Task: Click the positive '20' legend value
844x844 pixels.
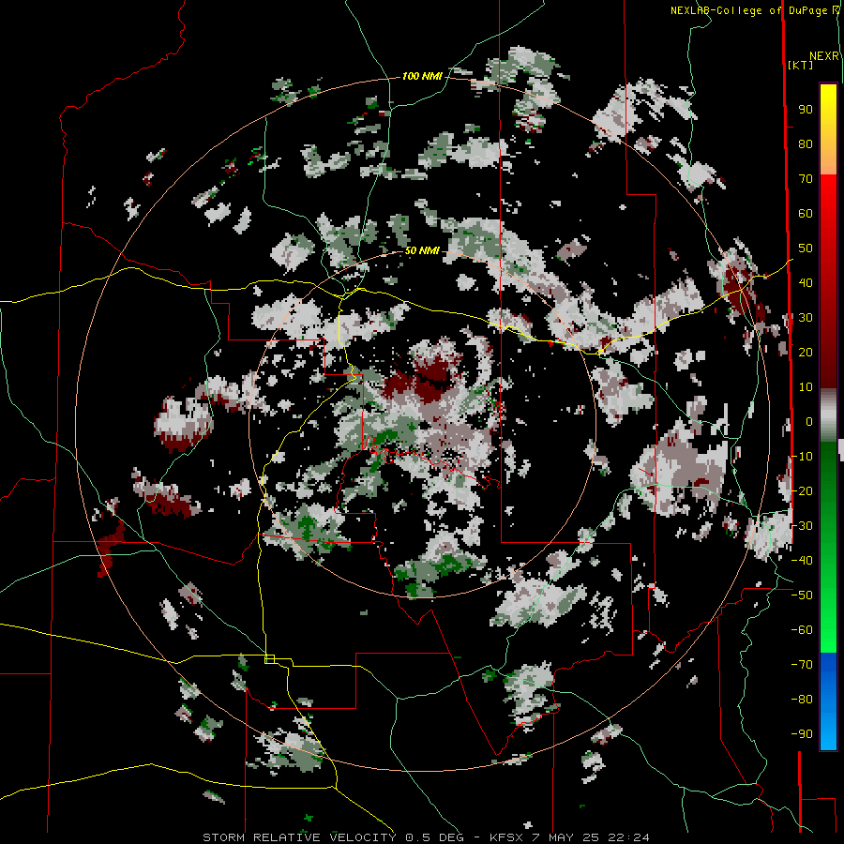Action: click(x=806, y=353)
